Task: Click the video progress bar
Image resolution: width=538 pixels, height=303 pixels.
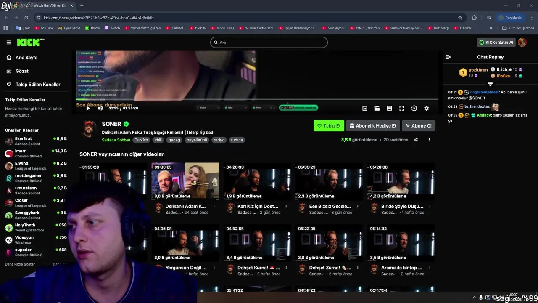Action: click(257, 100)
